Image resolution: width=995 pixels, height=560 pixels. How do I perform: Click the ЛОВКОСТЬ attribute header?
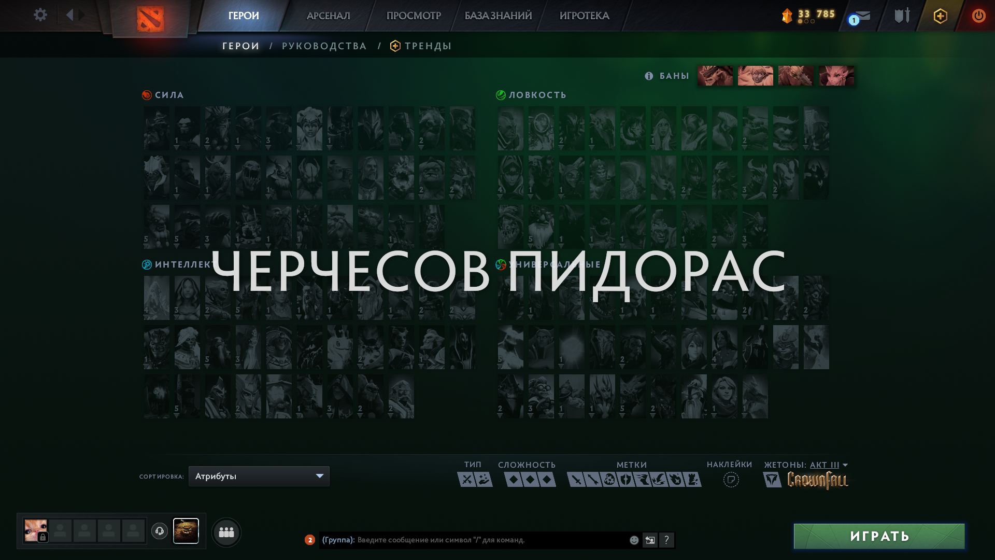click(532, 95)
